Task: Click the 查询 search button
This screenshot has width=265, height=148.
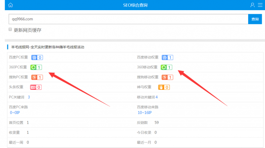Action: pos(255,19)
